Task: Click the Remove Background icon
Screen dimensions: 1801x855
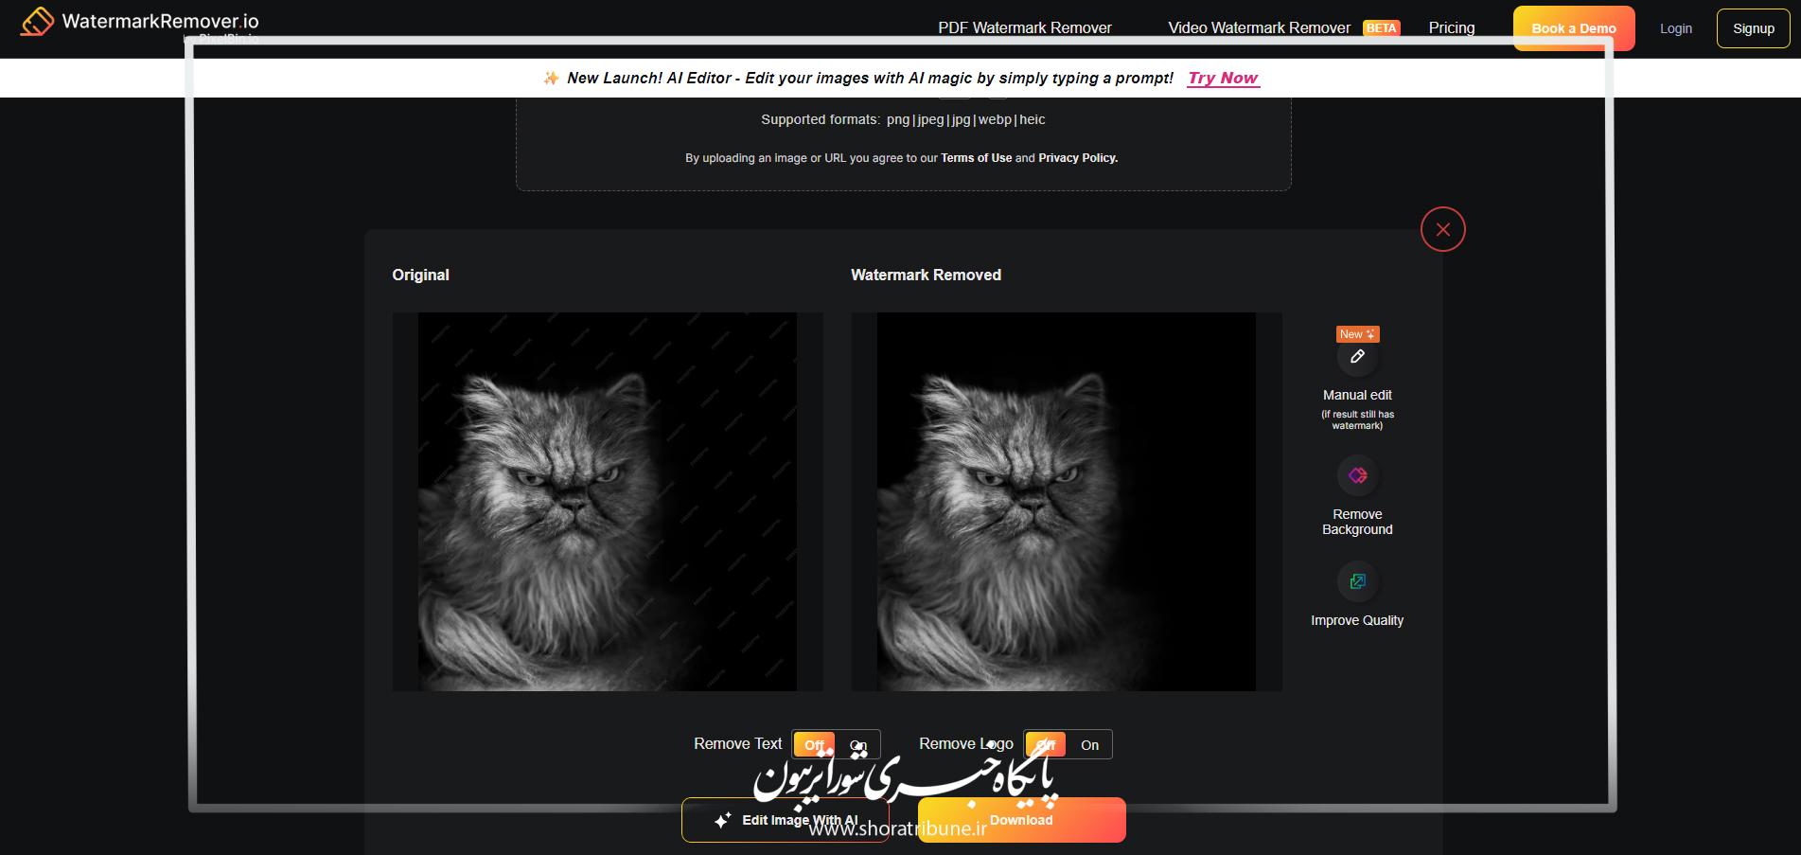Action: [1357, 475]
